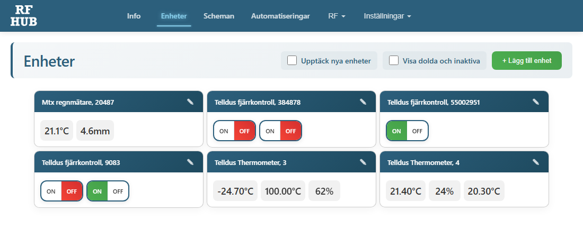The width and height of the screenshot is (583, 238).
Task: Open the Inställningar dropdown menu
Action: point(387,16)
